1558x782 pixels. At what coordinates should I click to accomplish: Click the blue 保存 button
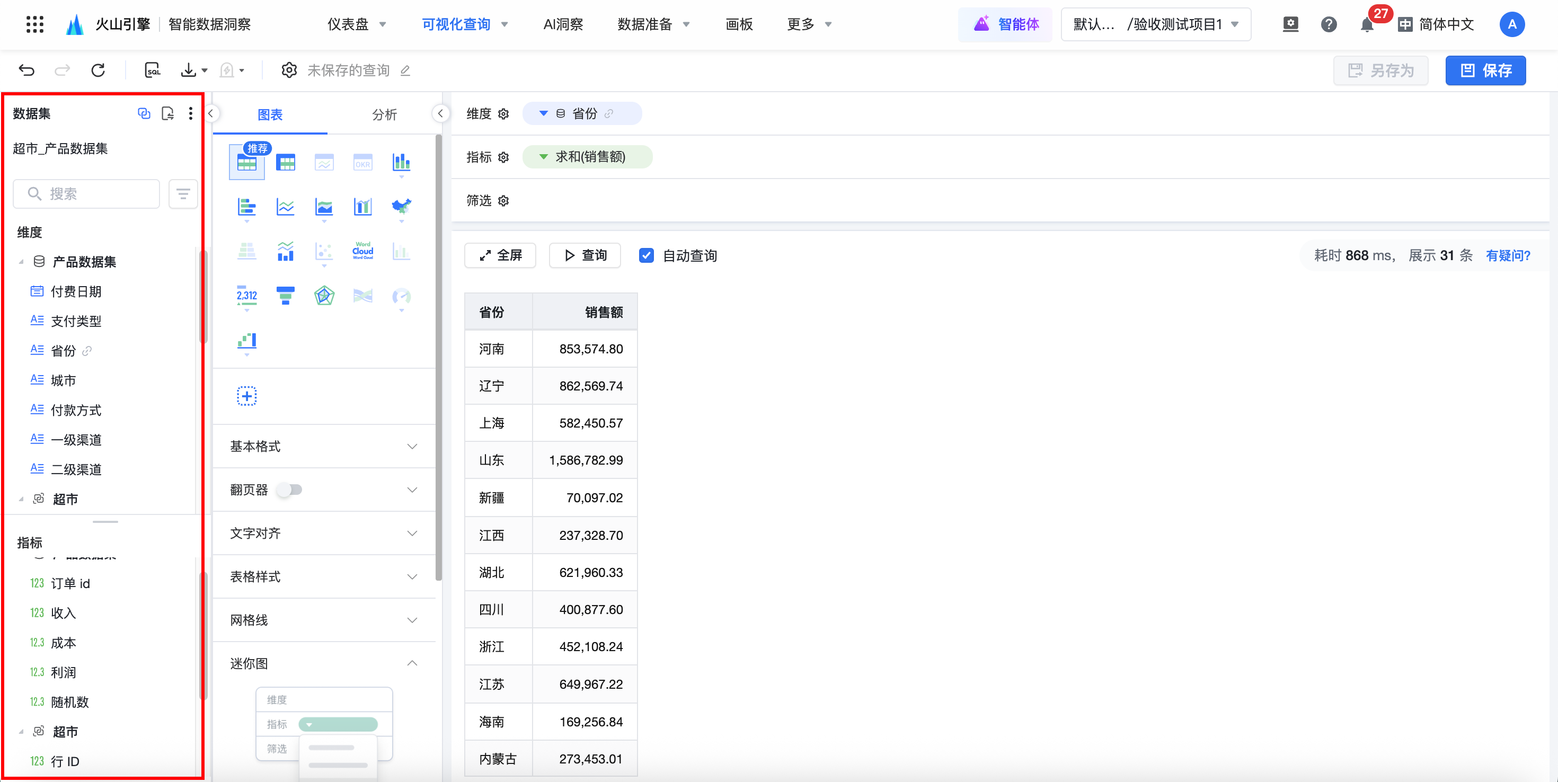click(1485, 70)
